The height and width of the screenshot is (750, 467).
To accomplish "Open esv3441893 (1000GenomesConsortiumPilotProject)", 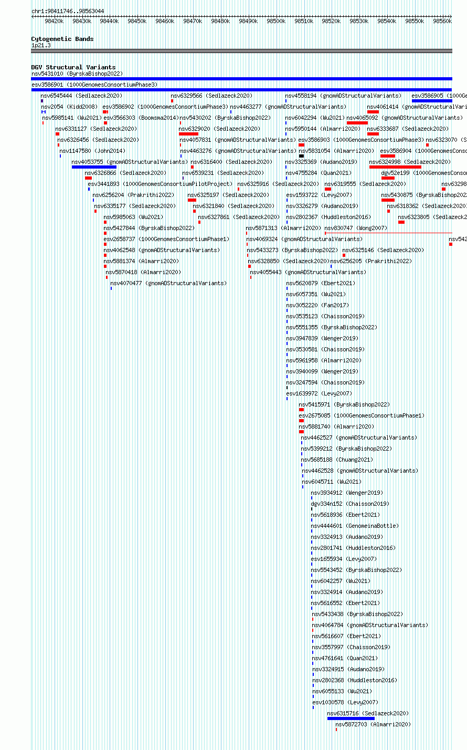I will tap(160, 184).
